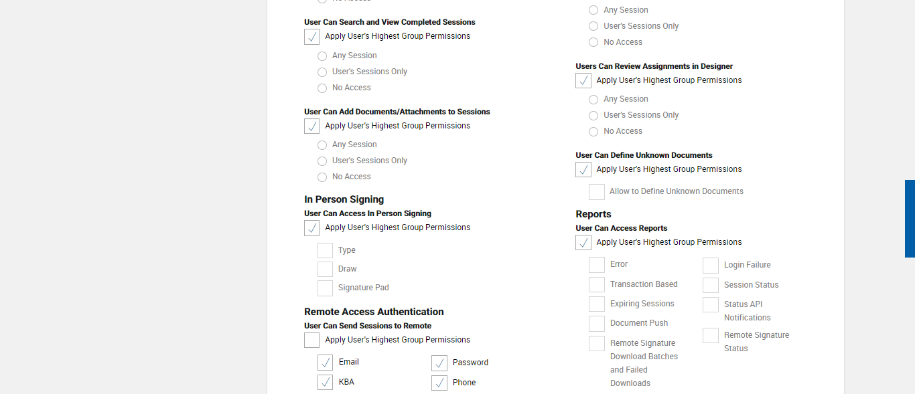Viewport: 915px width, 394px height.
Task: Tick the Error report checkbox
Action: coord(597,265)
